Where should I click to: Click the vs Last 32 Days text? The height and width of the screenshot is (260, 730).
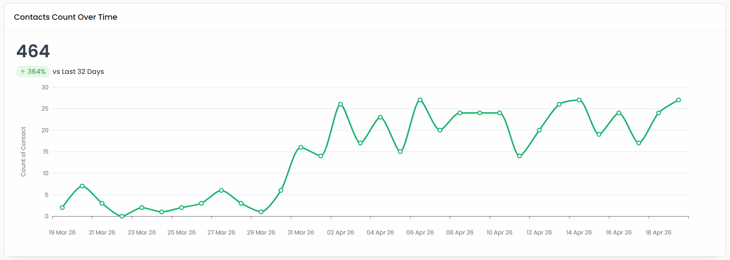(78, 72)
